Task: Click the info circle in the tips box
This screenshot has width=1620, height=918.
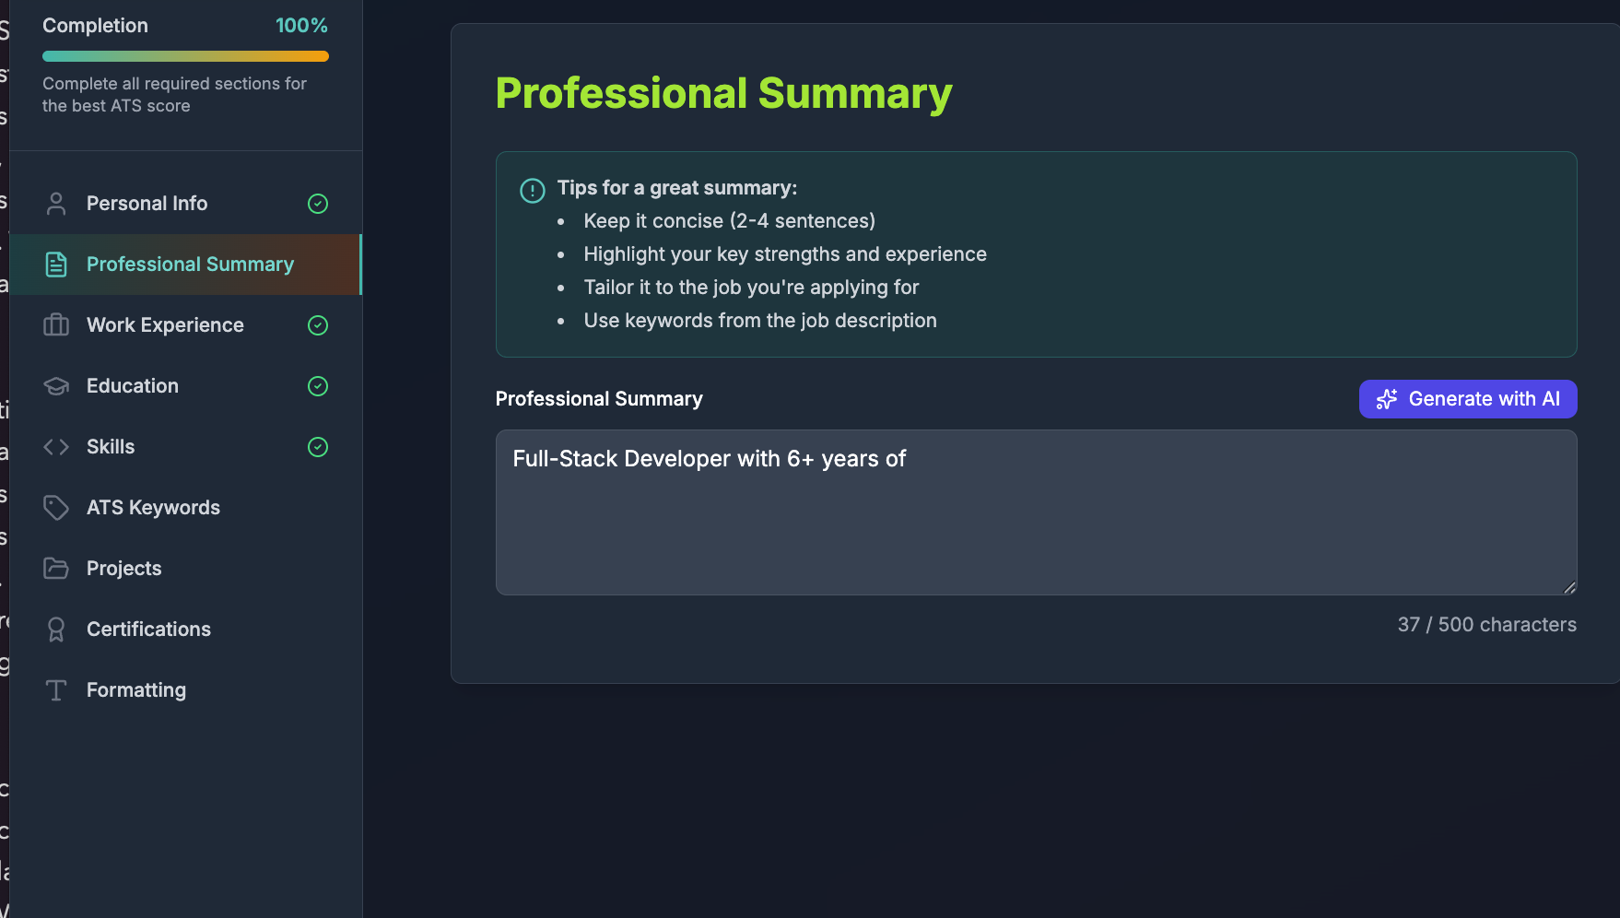Action: 532,191
